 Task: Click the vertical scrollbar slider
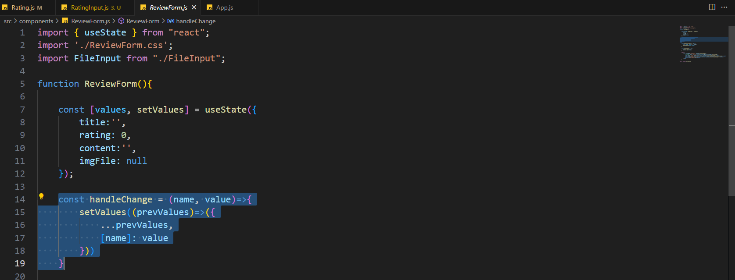point(732,110)
